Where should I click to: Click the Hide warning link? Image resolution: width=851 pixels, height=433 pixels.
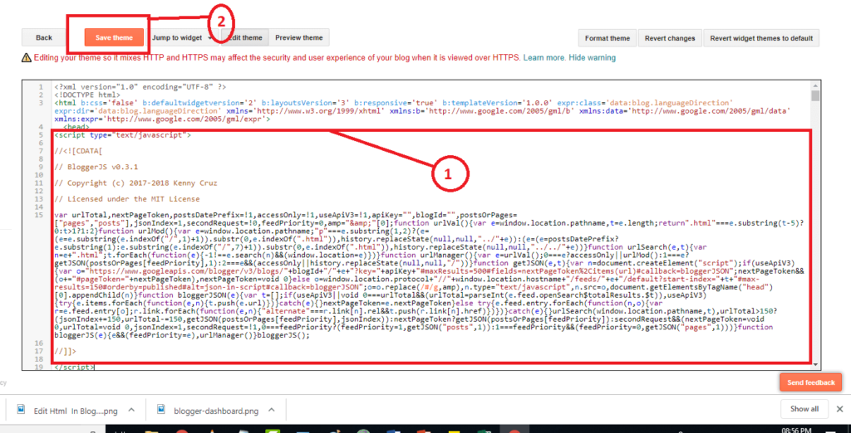(x=592, y=57)
